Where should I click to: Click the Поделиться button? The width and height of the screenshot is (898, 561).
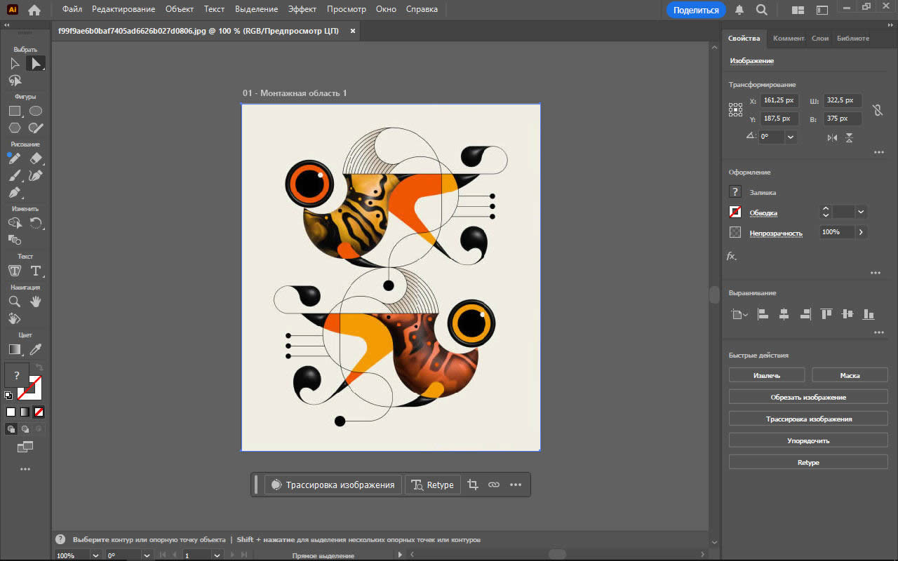tap(696, 10)
